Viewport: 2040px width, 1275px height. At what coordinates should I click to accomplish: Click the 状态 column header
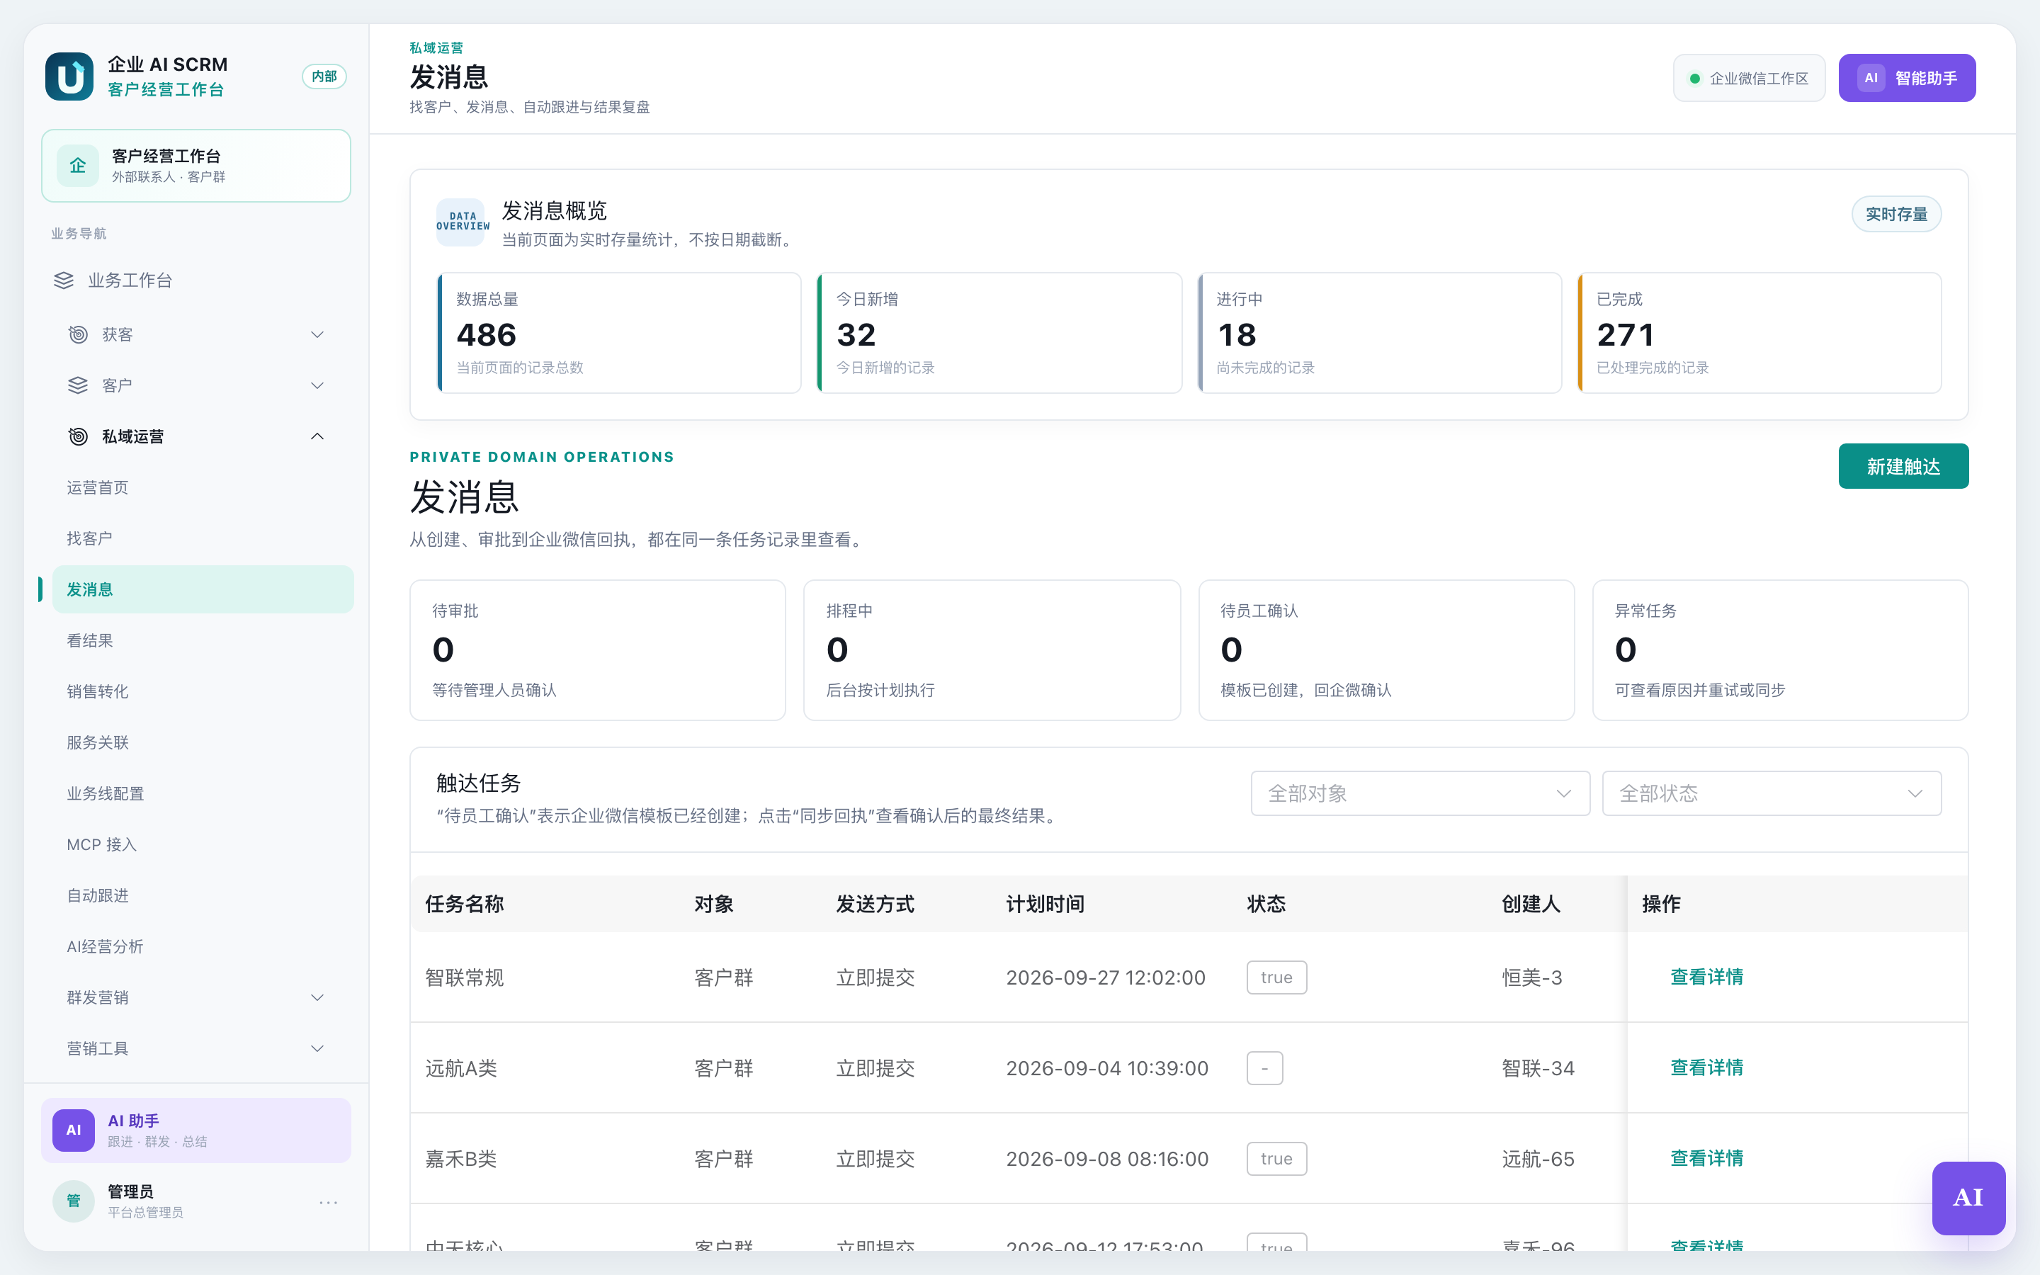tap(1266, 904)
